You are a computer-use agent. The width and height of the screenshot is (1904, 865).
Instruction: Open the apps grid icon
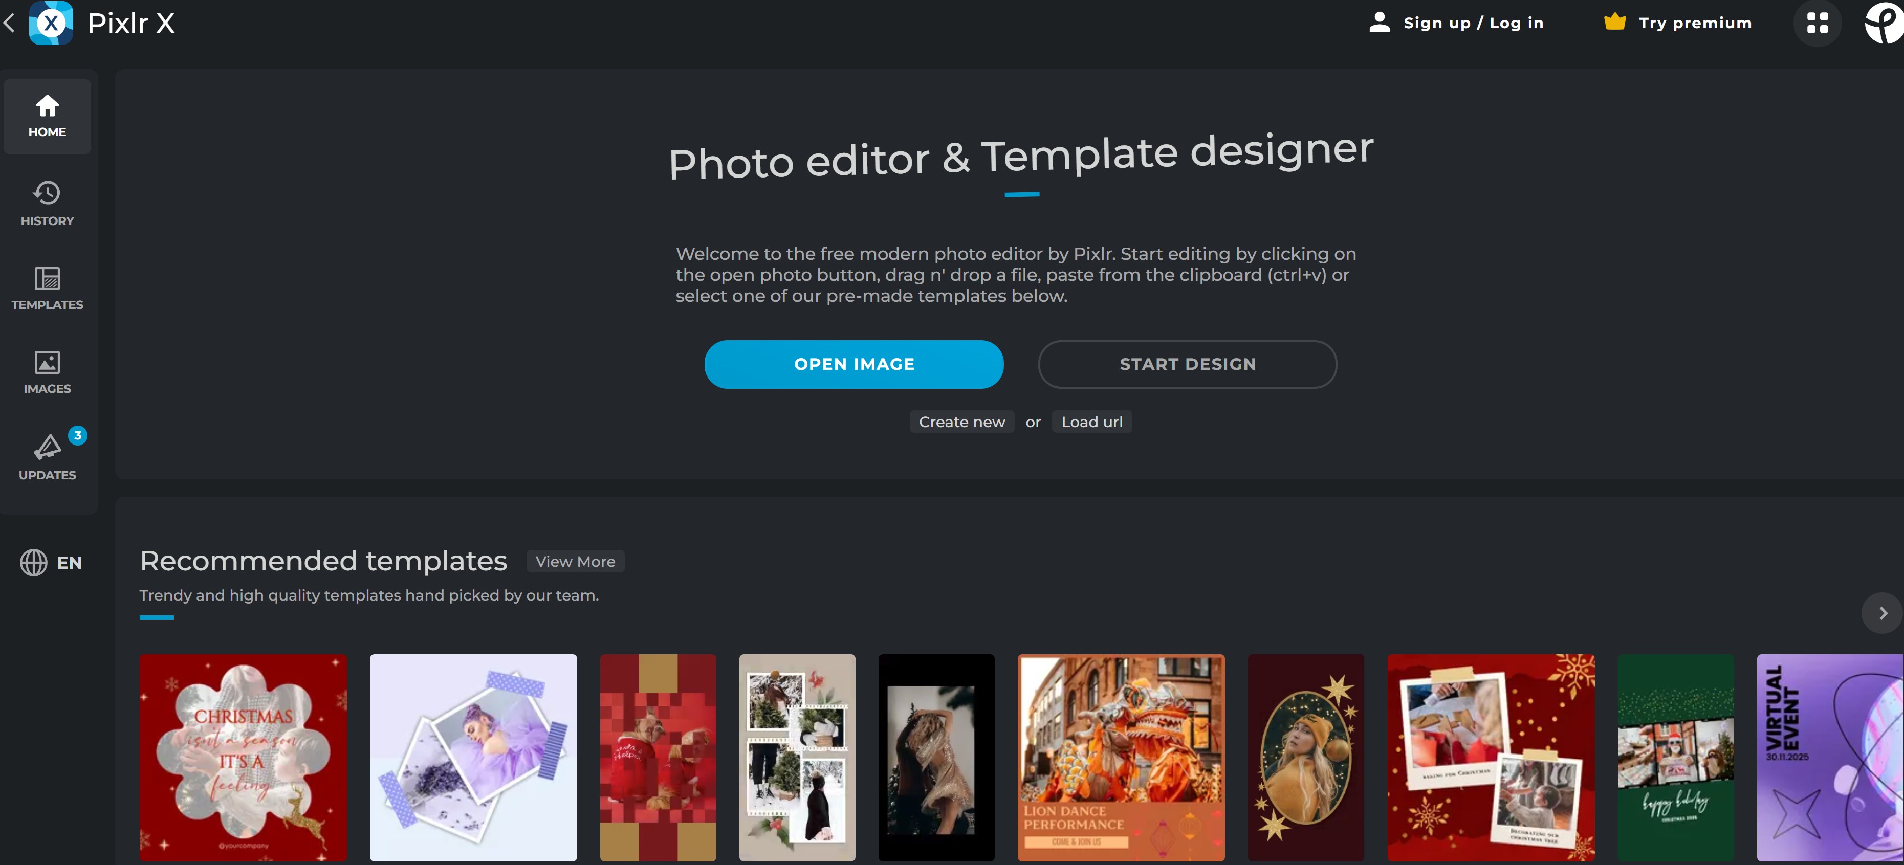1817,23
